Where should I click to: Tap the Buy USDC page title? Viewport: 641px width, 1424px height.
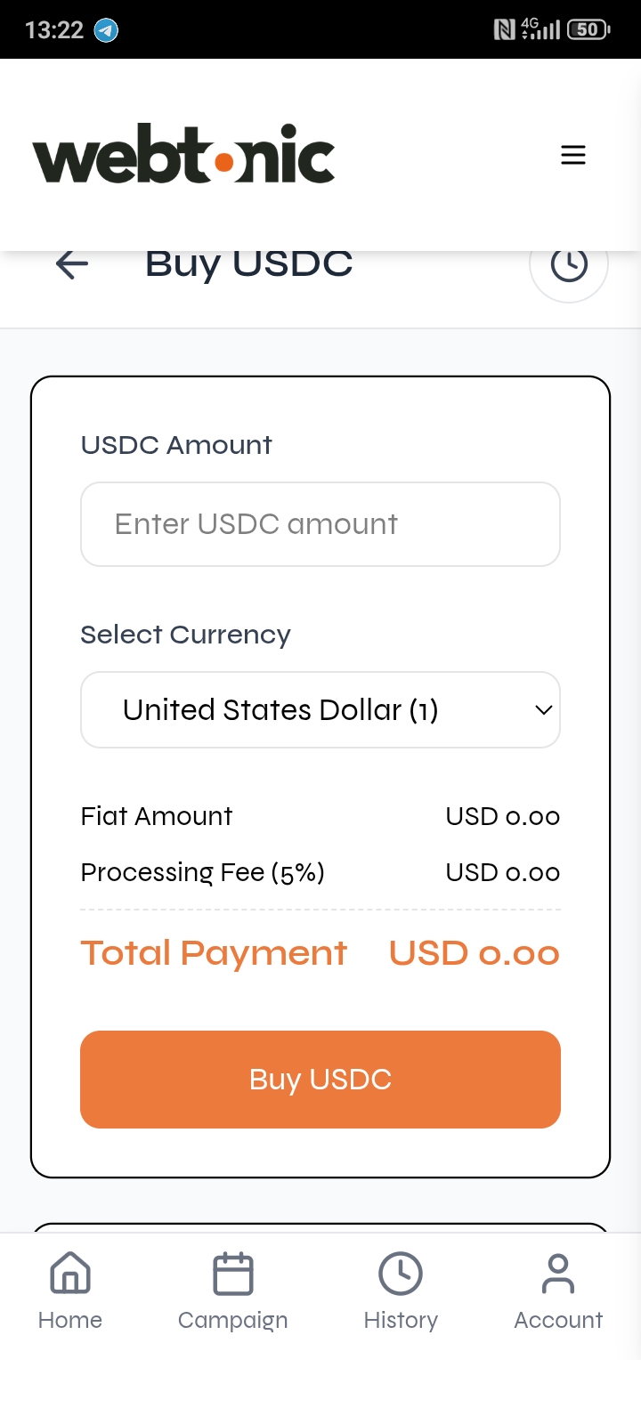coord(249,264)
